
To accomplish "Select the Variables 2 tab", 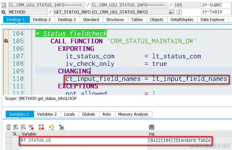I will pyautogui.click(x=47, y=114).
